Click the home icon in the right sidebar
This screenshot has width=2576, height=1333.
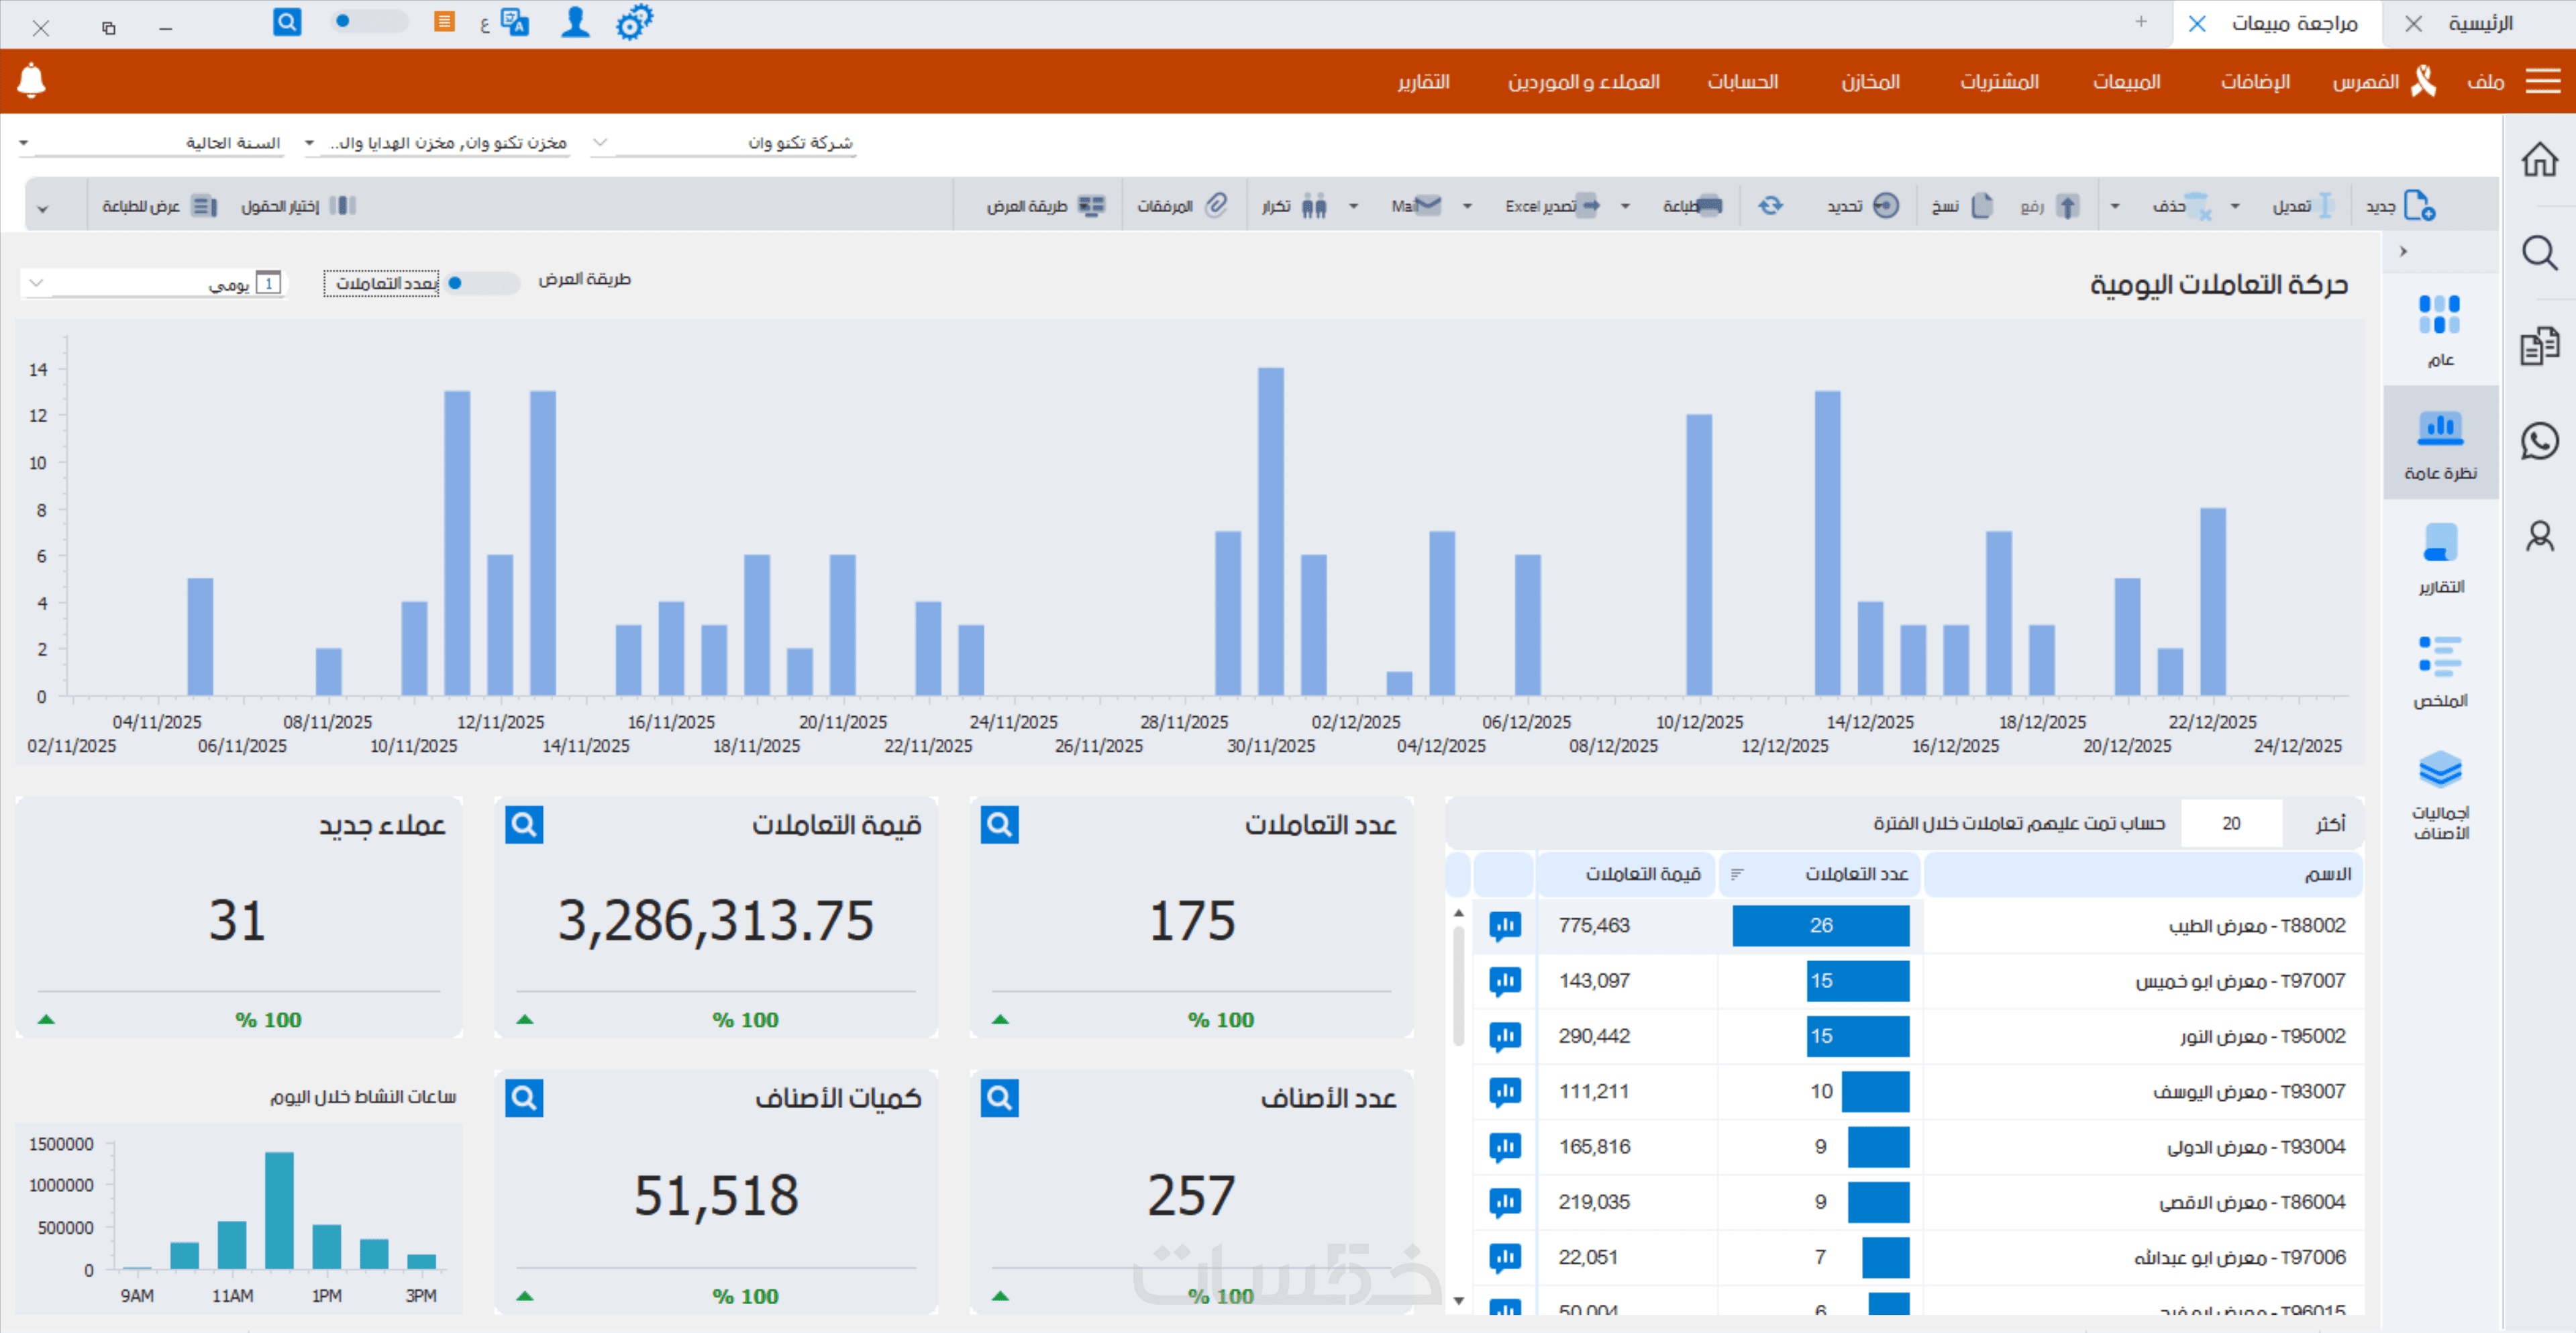2539,160
